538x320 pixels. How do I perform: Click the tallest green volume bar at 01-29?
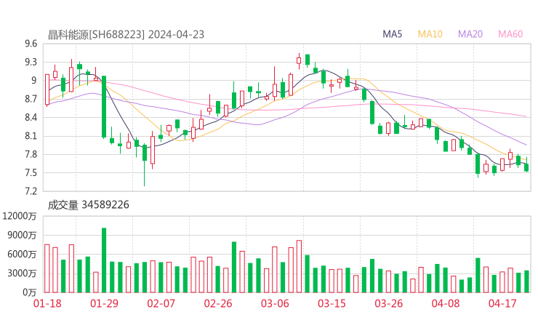pyautogui.click(x=104, y=260)
